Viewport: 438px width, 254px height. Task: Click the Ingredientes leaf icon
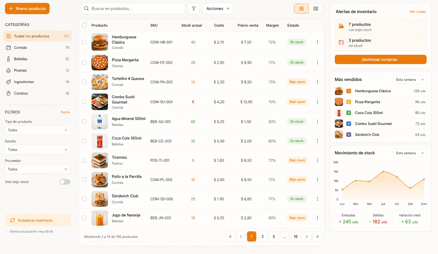click(9, 82)
